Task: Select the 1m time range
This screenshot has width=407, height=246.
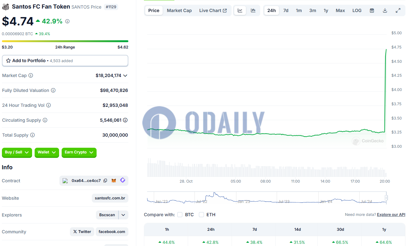Action: tap(299, 10)
